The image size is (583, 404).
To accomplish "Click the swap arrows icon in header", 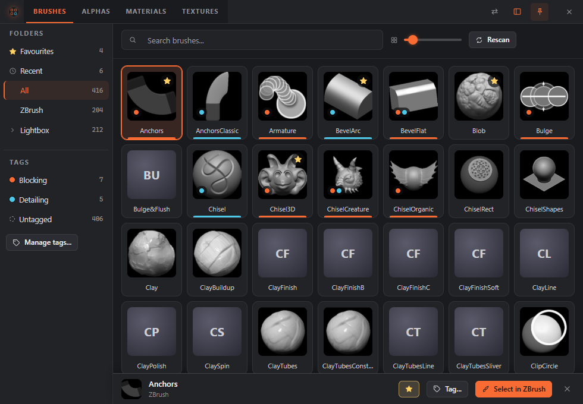I will coord(494,11).
